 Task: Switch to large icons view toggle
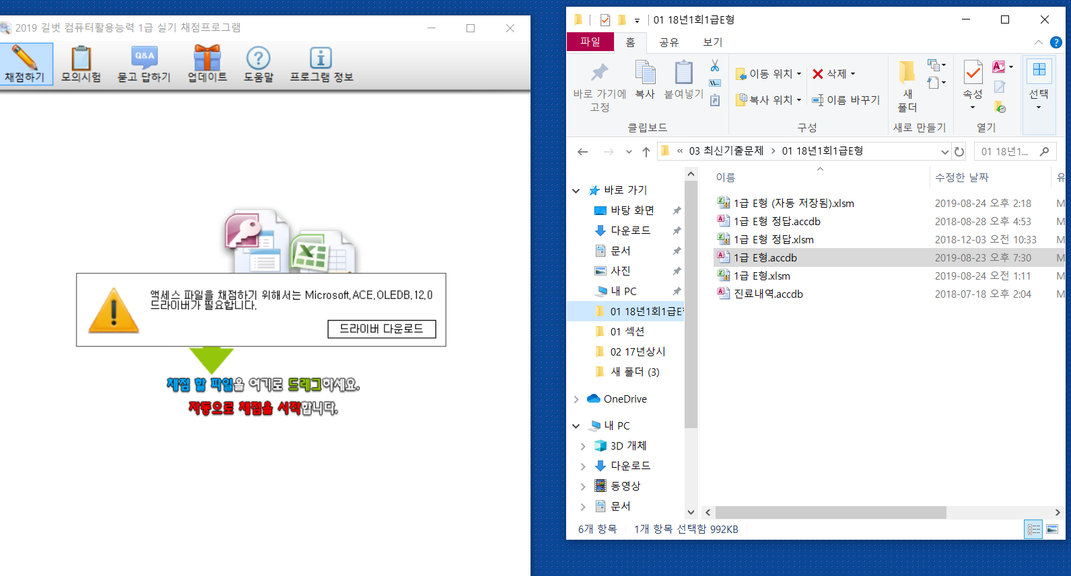coord(1052,530)
